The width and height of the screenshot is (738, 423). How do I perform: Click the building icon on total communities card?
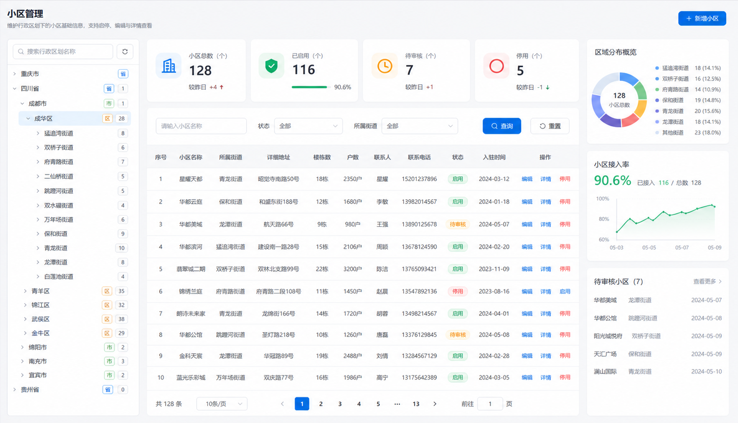point(169,66)
